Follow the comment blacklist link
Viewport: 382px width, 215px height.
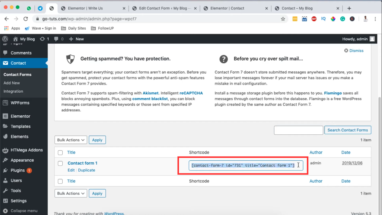150,99
